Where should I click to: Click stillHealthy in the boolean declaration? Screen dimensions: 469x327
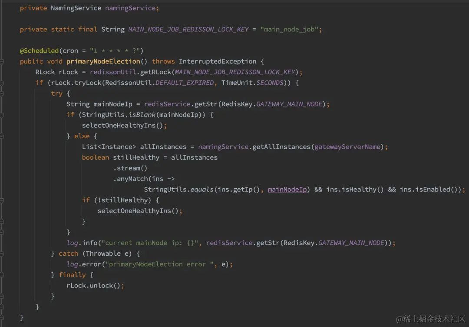(x=136, y=157)
